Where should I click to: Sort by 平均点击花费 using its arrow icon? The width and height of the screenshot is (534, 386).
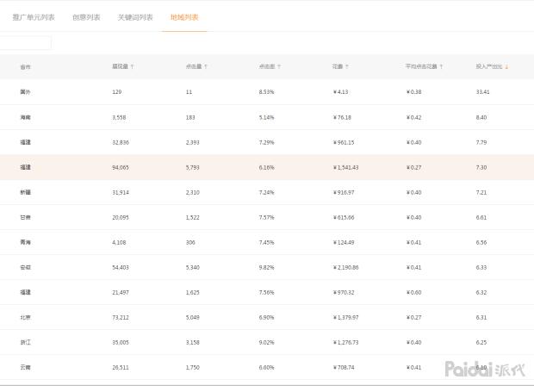click(x=441, y=67)
